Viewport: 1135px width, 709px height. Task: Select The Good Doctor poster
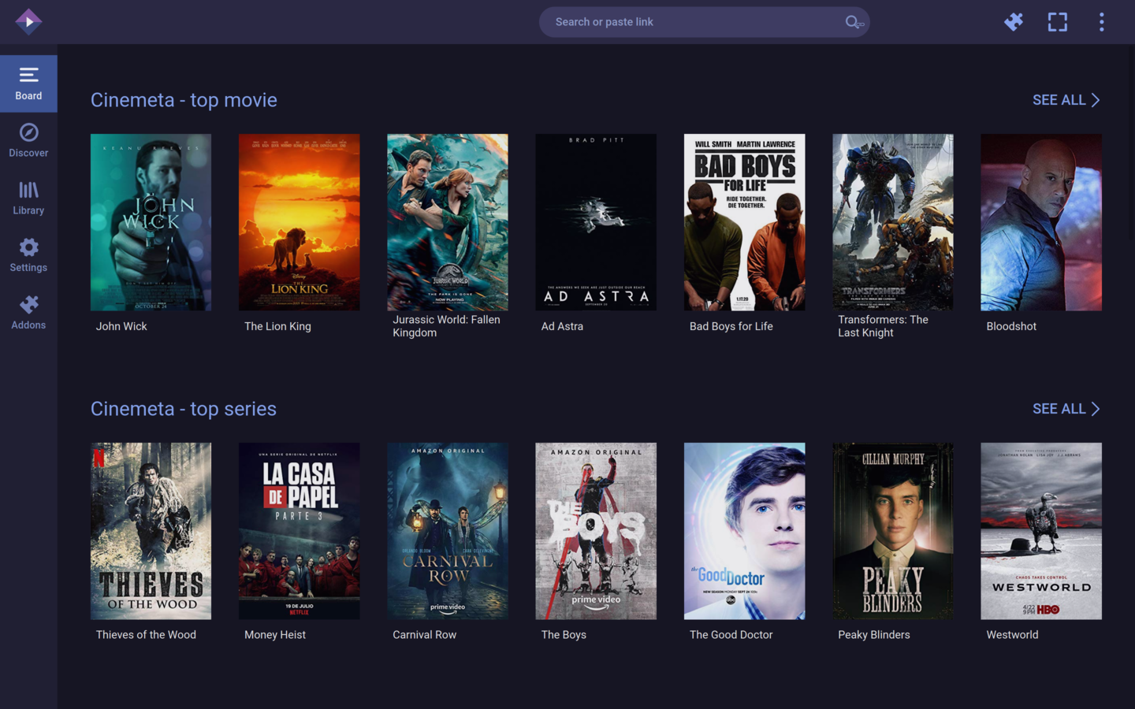pyautogui.click(x=744, y=531)
